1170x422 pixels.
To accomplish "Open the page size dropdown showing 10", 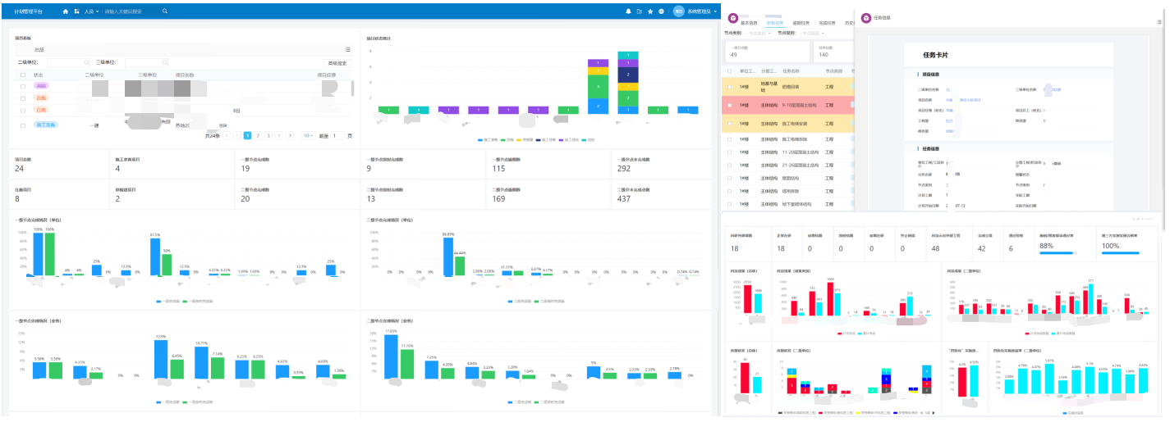I will pos(308,135).
